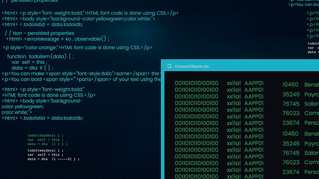This screenshot has height=179, width=319.
Task: Select the white 'data = dta ll -----2' line
Action: pyautogui.click(x=53, y=159)
